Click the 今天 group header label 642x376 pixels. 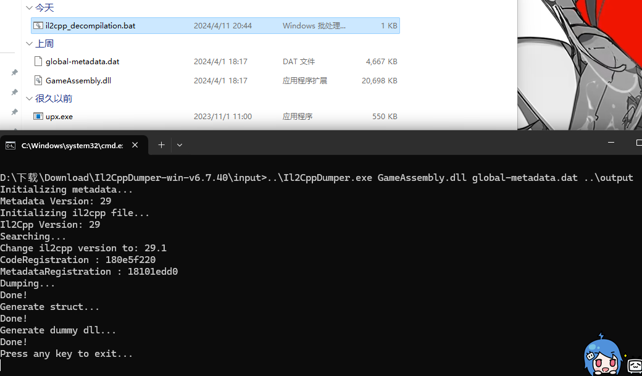tap(45, 7)
